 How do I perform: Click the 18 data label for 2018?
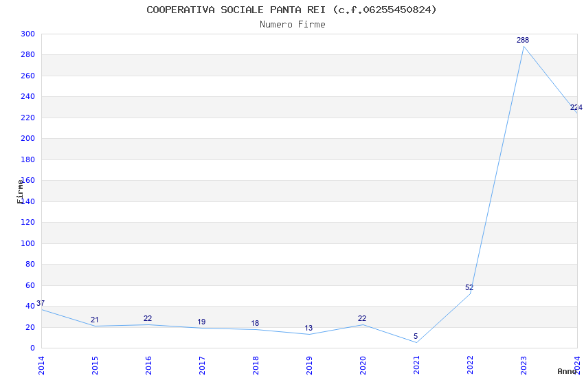[255, 323]
